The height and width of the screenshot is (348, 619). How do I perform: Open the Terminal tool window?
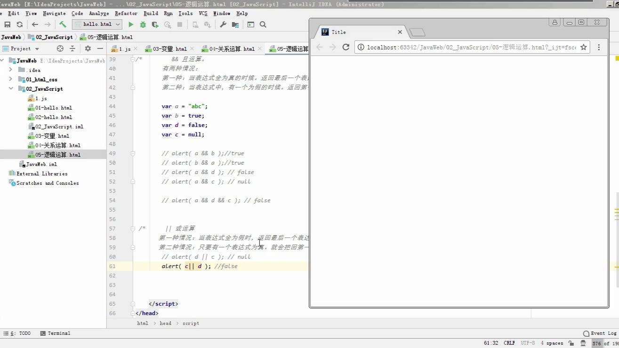(56, 333)
